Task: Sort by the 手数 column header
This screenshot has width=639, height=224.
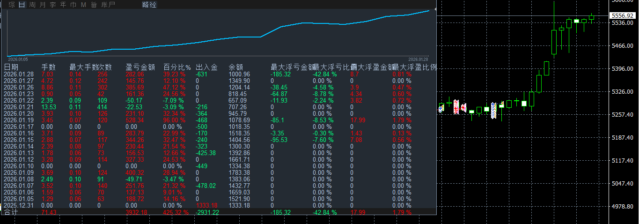Action: pos(49,67)
